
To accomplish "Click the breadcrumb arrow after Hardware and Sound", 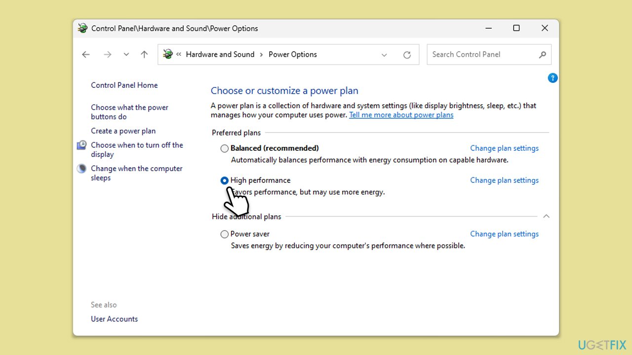I will 262,55.
